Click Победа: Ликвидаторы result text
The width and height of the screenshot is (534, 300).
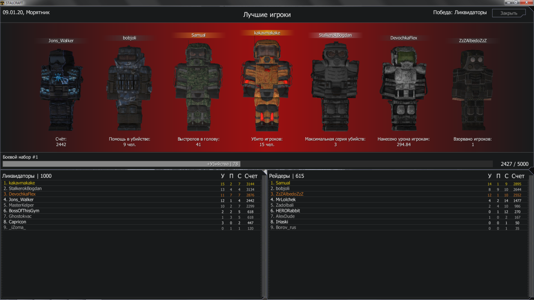click(460, 12)
